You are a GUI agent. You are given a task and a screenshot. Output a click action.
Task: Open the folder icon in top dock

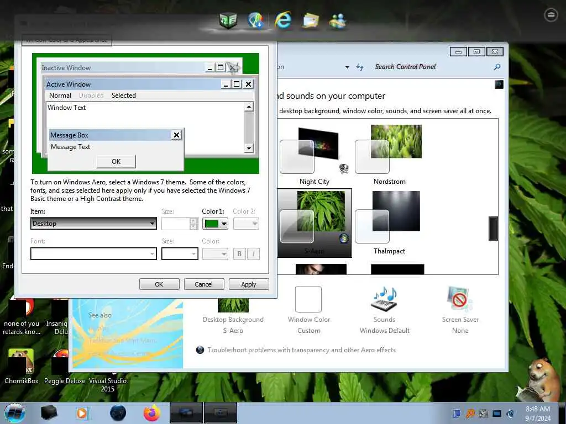(x=311, y=20)
